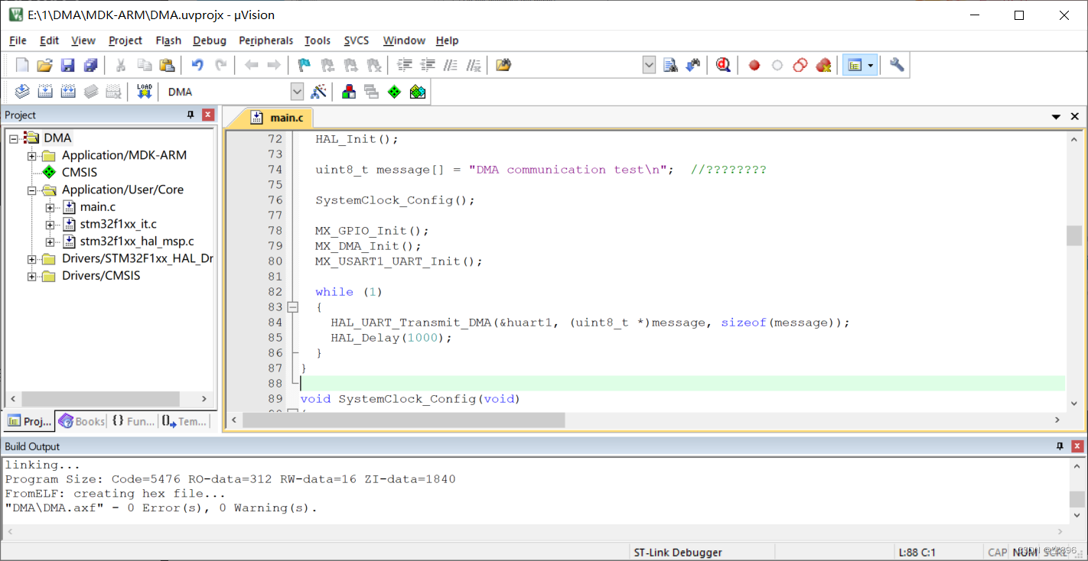
Task: Switch to the Templates tab
Action: [x=185, y=421]
